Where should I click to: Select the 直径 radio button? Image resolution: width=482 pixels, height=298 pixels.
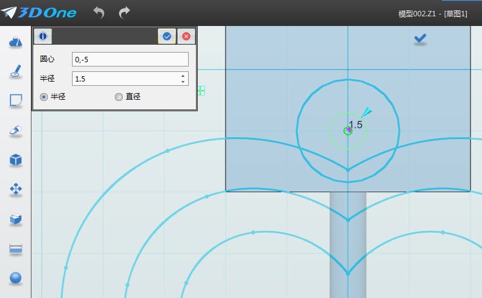point(119,97)
